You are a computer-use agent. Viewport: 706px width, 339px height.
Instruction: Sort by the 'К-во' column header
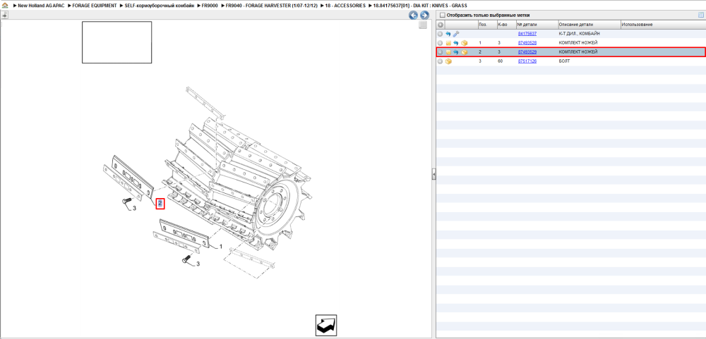click(x=505, y=24)
